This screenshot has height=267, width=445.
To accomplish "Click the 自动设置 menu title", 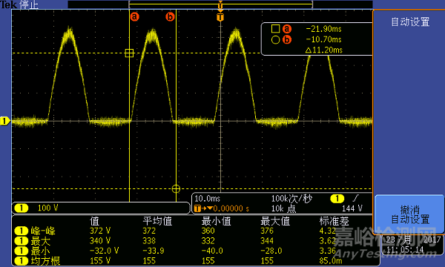I will point(410,22).
